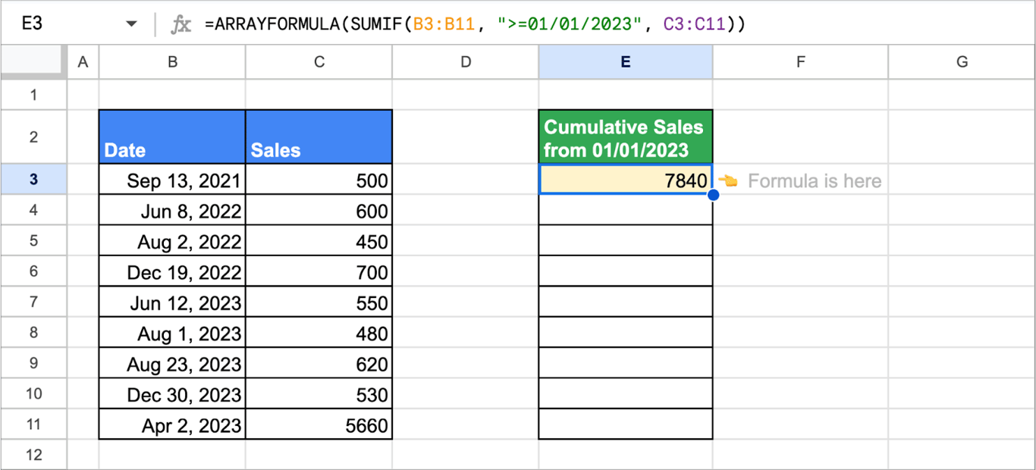Select the sales cell with 5660
The image size is (1036, 470).
pyautogui.click(x=319, y=425)
